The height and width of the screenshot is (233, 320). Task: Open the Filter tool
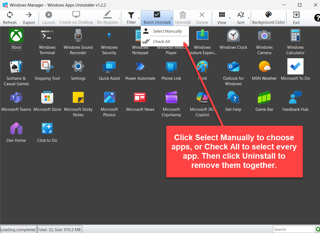(x=131, y=18)
